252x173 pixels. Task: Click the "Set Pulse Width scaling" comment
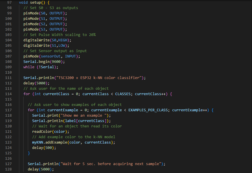pyautogui.click(x=59, y=35)
